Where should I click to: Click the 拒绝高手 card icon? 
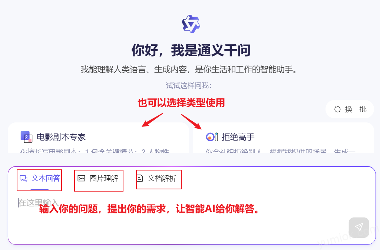(212, 137)
